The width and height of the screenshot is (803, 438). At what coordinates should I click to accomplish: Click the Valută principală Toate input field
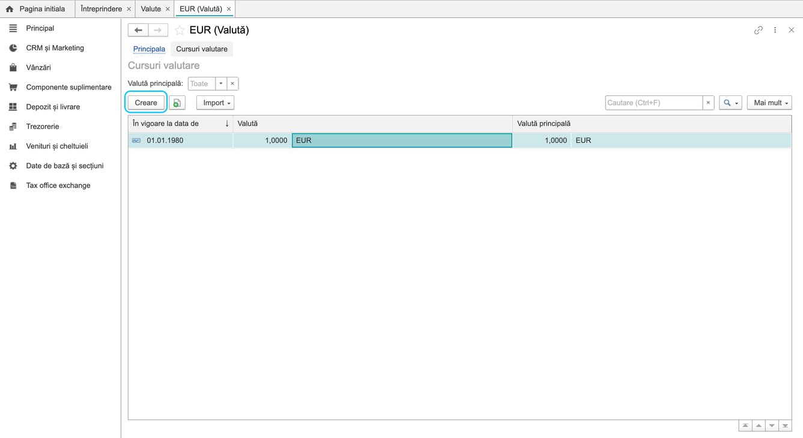tap(202, 84)
